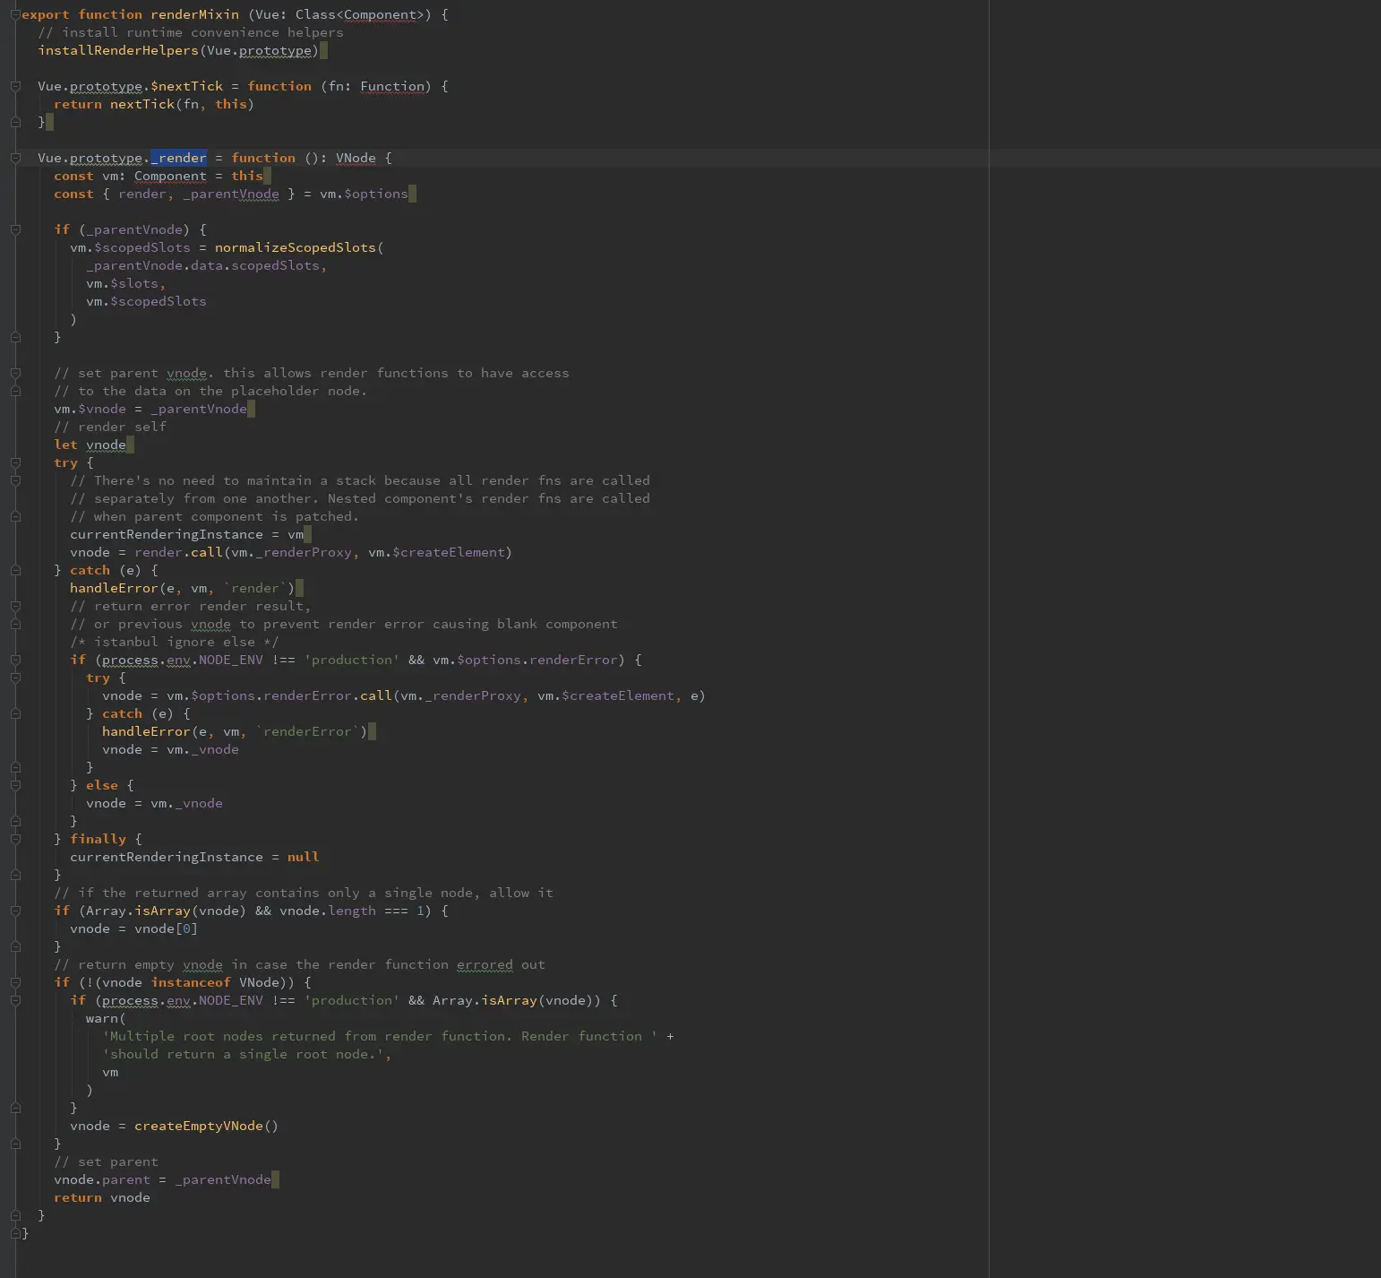
Task: Fold the else block setting vm._vnode
Action: pyautogui.click(x=15, y=785)
